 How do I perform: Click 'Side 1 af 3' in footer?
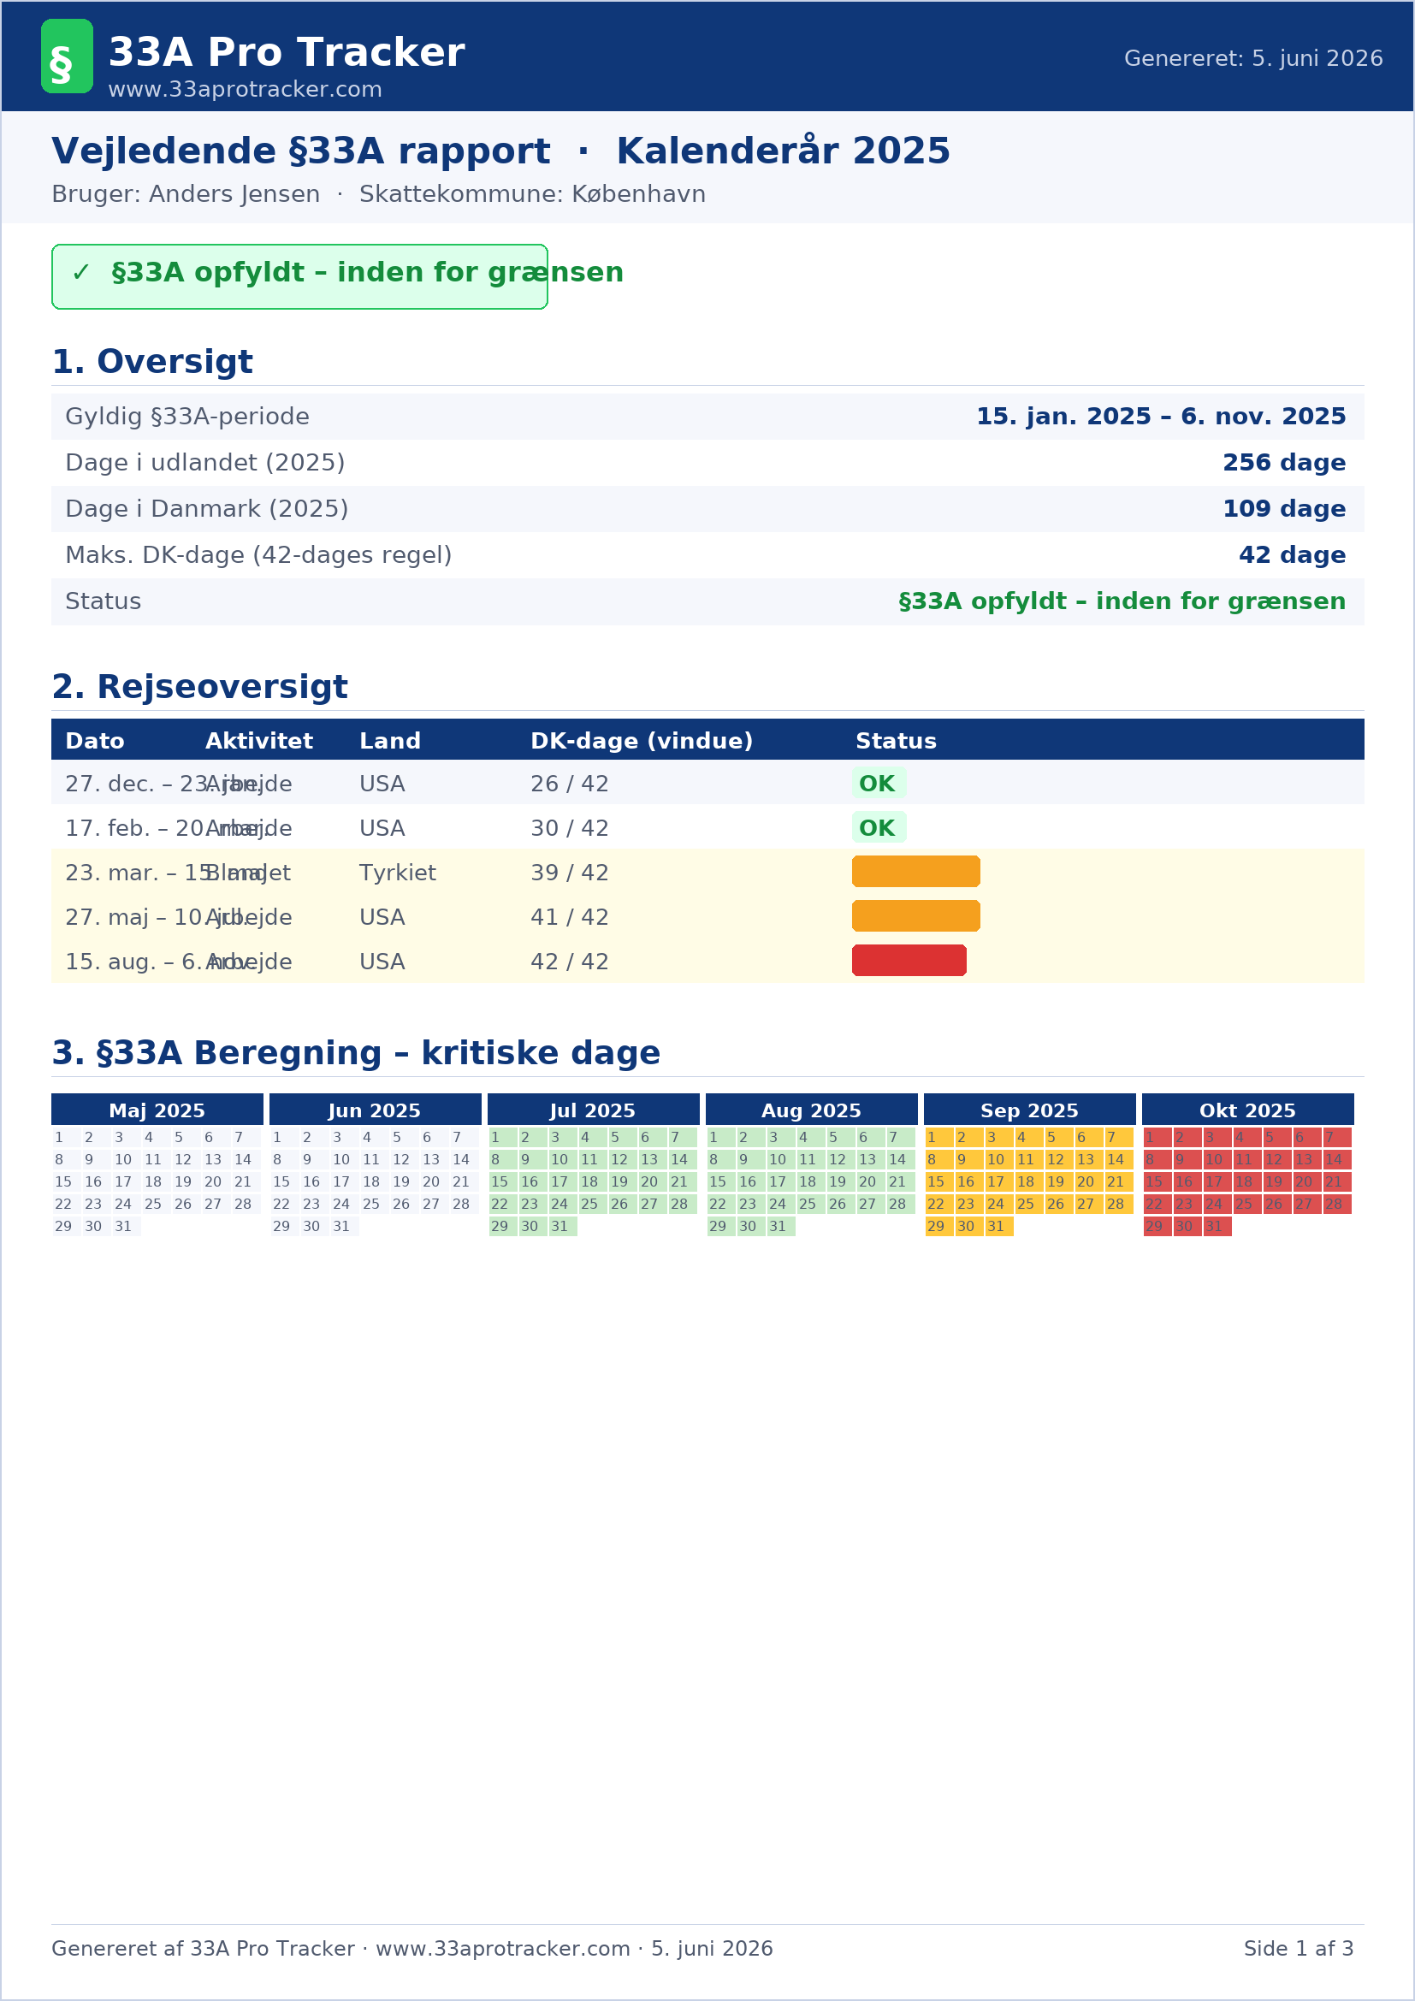pos(1299,1949)
